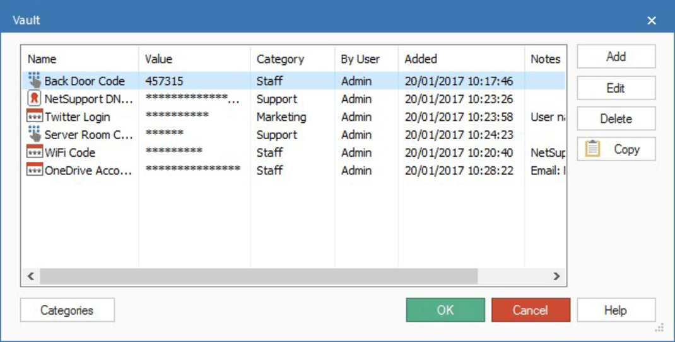The height and width of the screenshot is (342, 675).
Task: Click the keypad icon beside Back Door Code
Action: (x=34, y=81)
